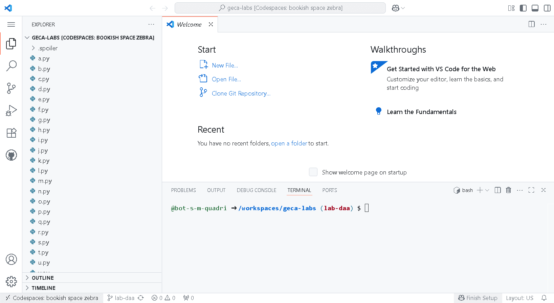Screen dimensions: 554x303
Task: Expand the .spoiler folder
Action: point(92,48)
